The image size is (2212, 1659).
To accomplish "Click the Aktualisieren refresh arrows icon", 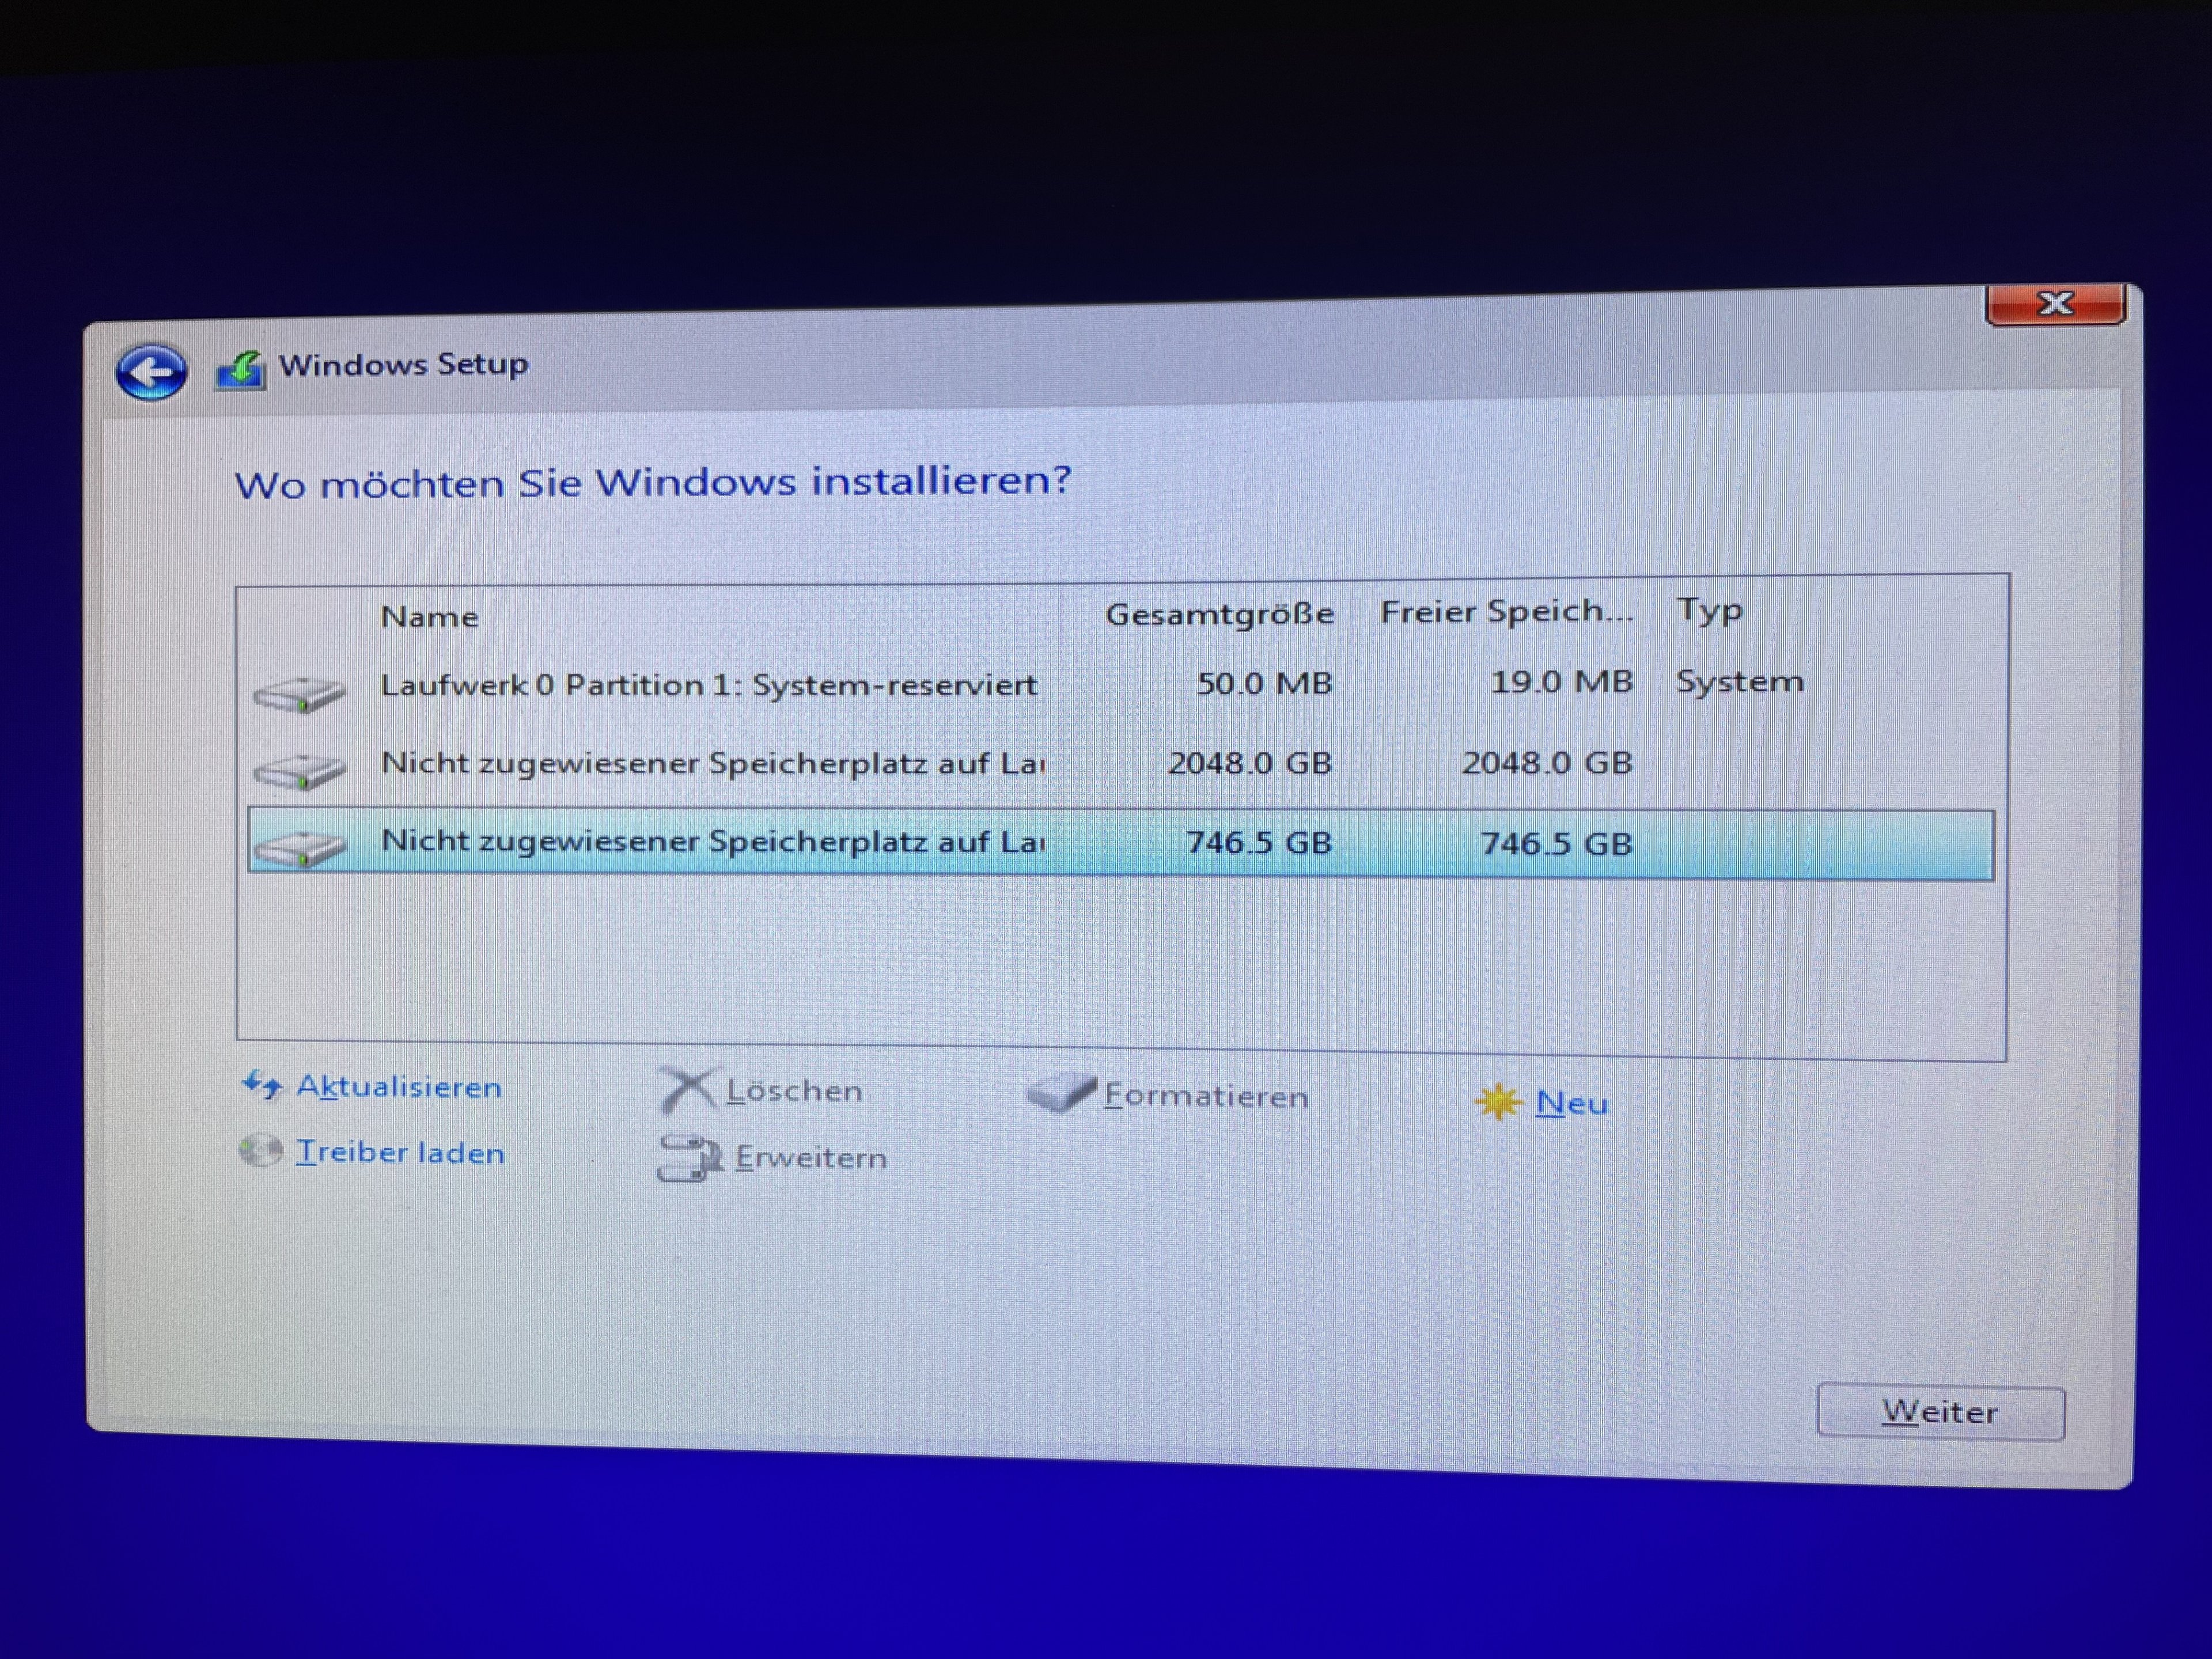I will (262, 1084).
